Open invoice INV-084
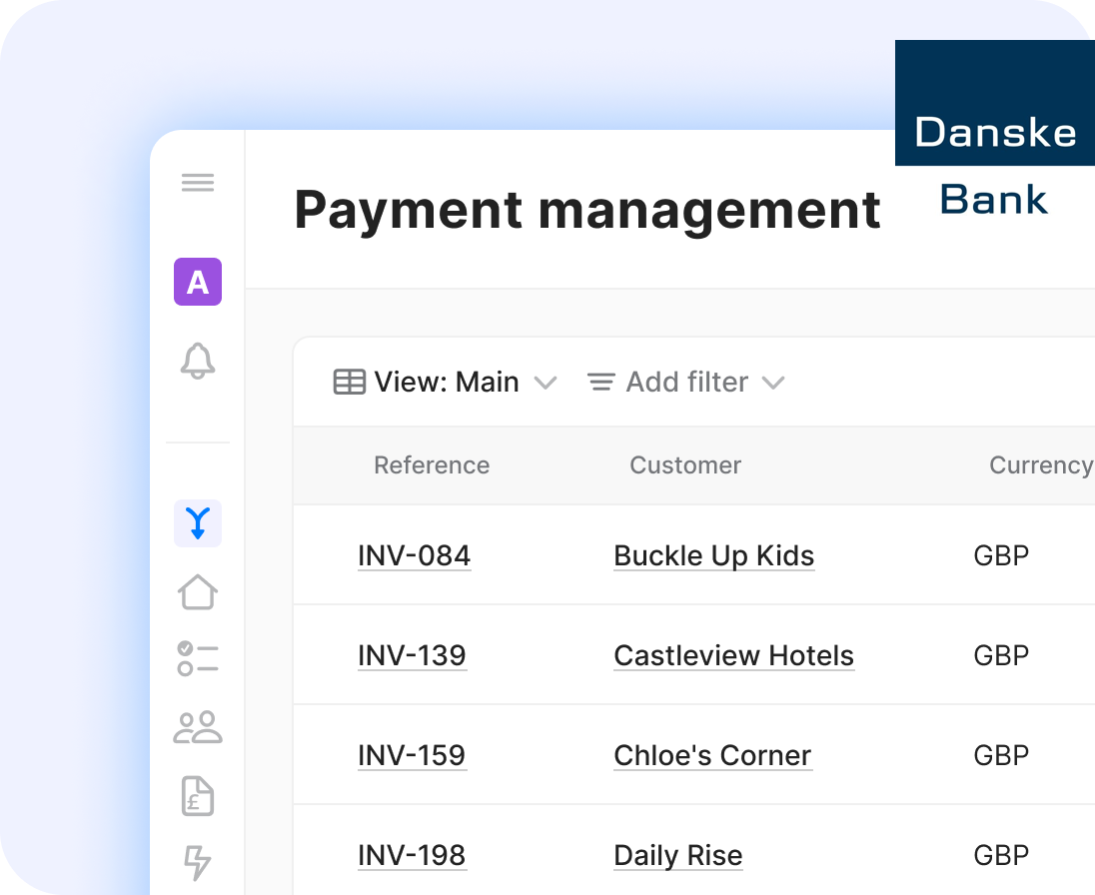This screenshot has height=895, width=1095. click(x=414, y=555)
